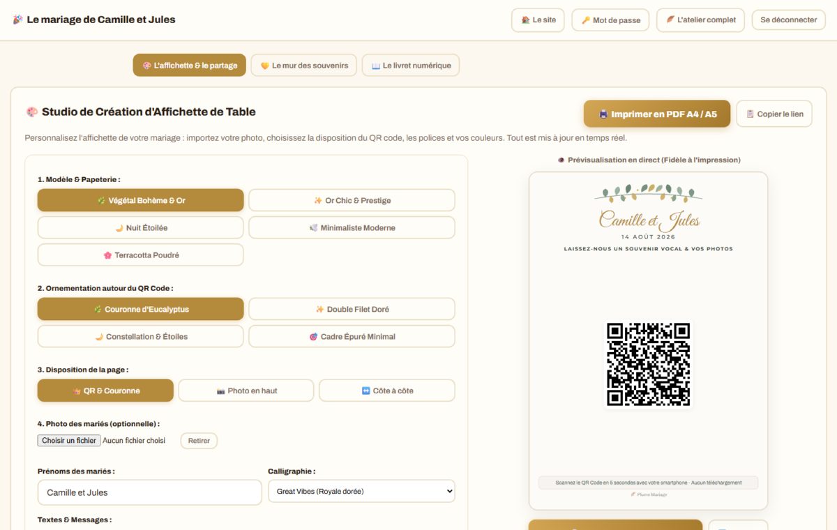Set layout to Côte à côte
Image resolution: width=837 pixels, height=530 pixels.
tap(387, 391)
